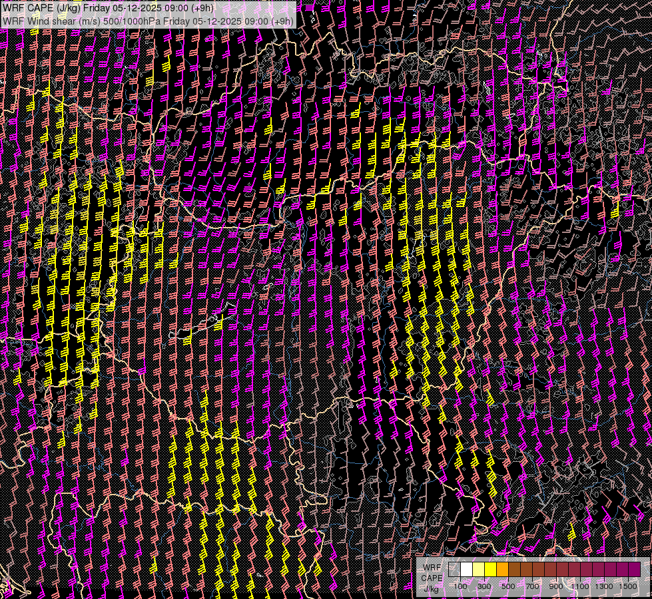Click the 700 tick label in the legend
This screenshot has width=652, height=599.
(532, 586)
